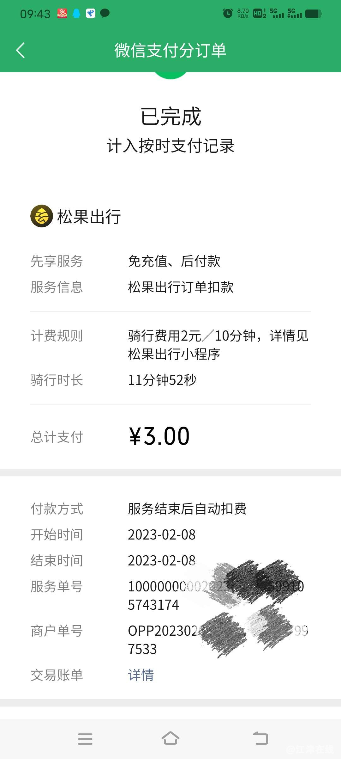Tap the battery status icon
Image resolution: width=341 pixels, height=759 pixels.
[314, 14]
